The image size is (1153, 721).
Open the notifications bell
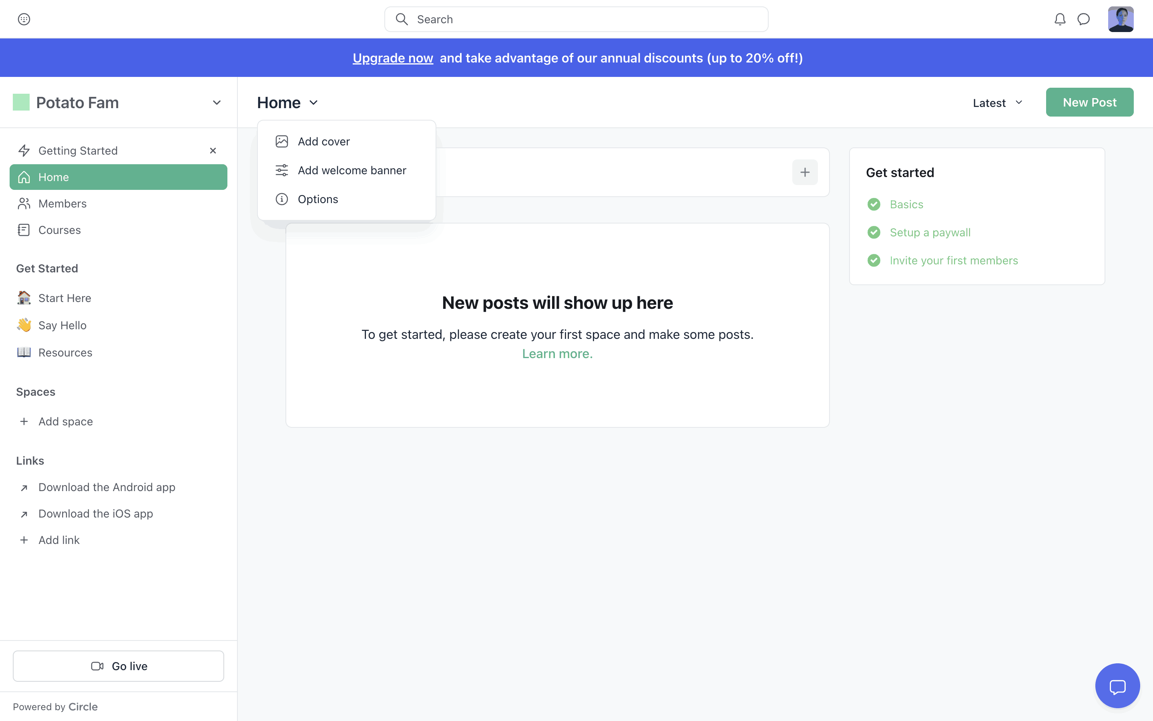[x=1060, y=19]
